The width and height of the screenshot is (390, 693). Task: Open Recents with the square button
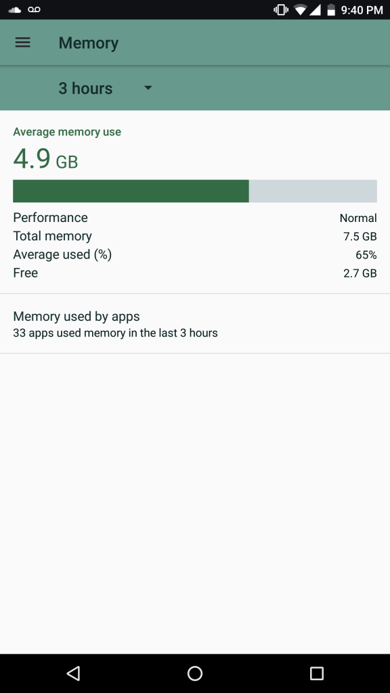pyautogui.click(x=315, y=673)
